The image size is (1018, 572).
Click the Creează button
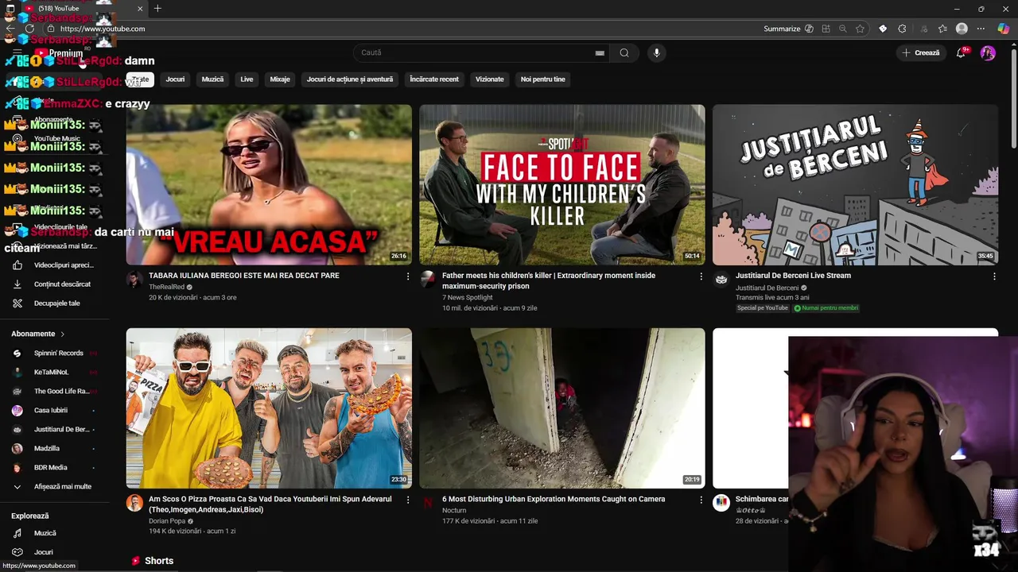[921, 53]
